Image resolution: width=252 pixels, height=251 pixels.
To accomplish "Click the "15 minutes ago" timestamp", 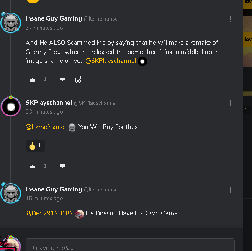I will pos(44,199).
